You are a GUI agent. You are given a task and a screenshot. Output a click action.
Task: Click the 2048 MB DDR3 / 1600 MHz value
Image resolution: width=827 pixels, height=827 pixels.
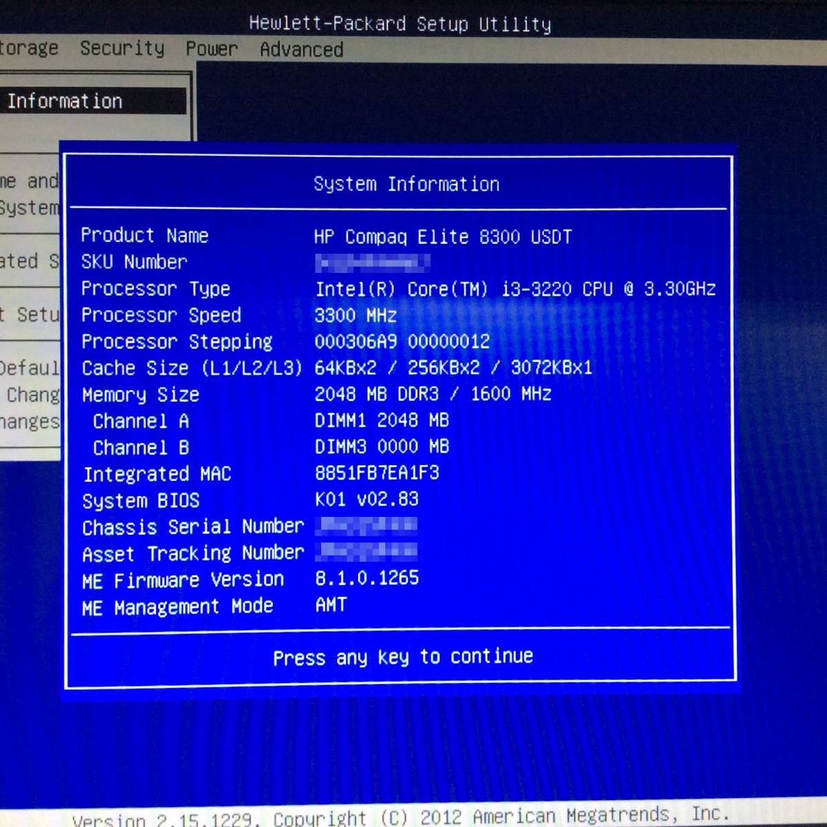[x=433, y=394]
